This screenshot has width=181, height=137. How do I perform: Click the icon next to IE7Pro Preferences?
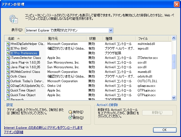(x=8, y=53)
